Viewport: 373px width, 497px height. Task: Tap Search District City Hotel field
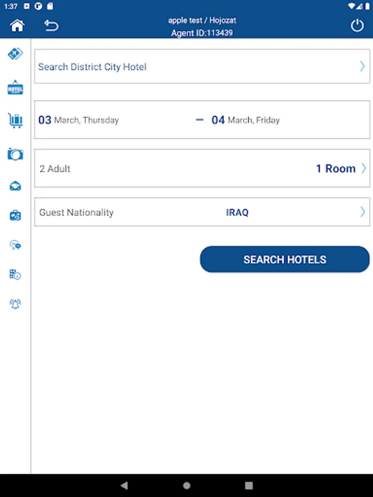coord(166,67)
